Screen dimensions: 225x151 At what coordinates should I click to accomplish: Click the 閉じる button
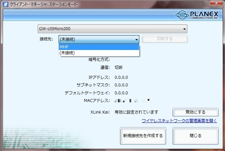point(196,136)
